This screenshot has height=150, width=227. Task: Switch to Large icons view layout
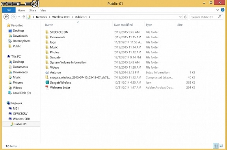[221, 146]
